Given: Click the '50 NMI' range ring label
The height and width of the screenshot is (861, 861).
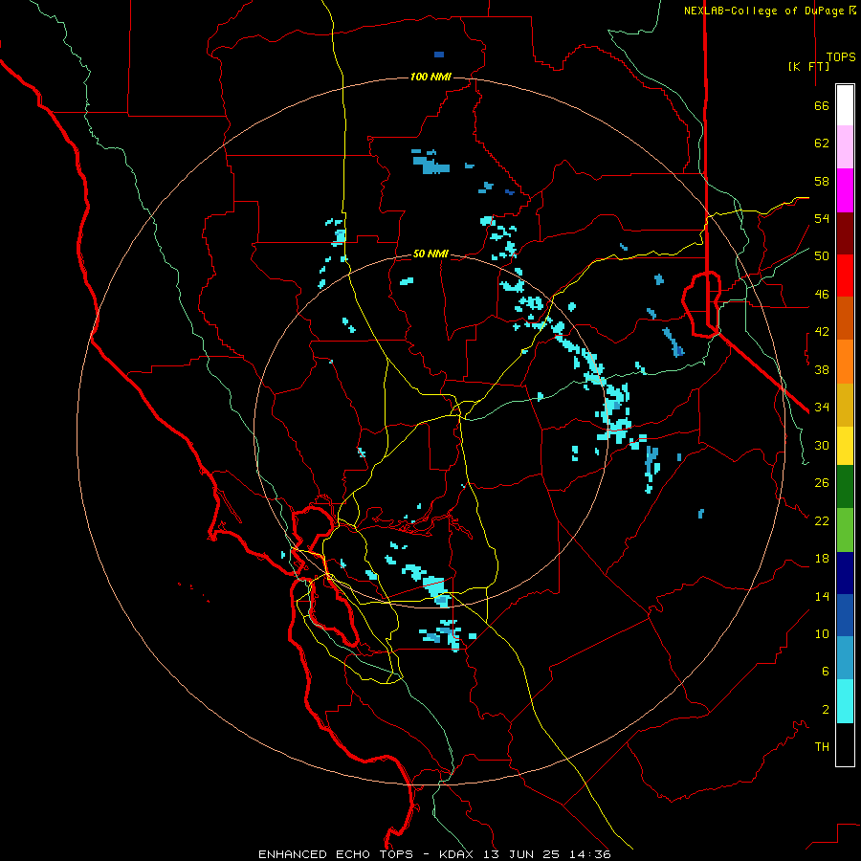Looking at the screenshot, I should pos(430,254).
